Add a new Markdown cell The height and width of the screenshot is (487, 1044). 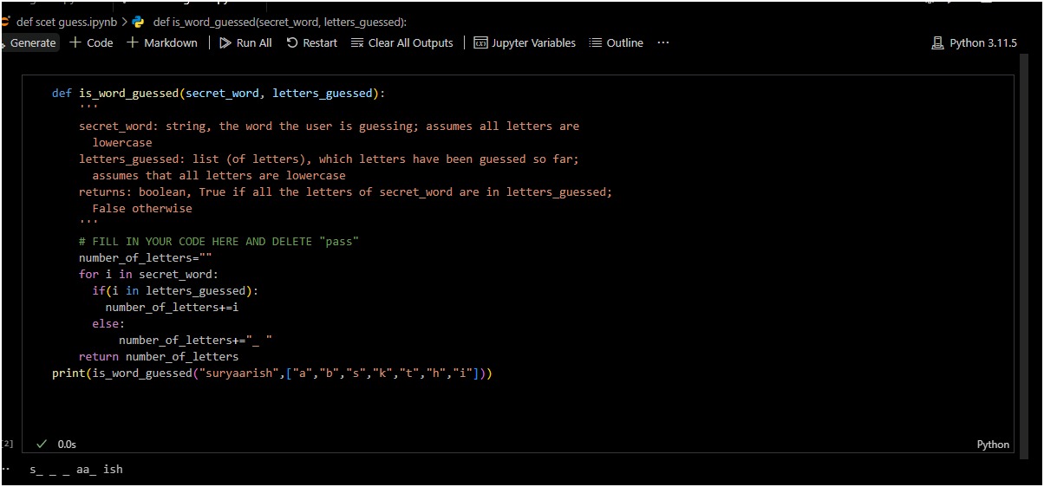[x=162, y=43]
